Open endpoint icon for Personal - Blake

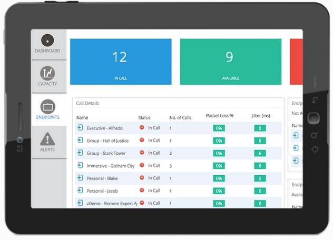[80, 178]
